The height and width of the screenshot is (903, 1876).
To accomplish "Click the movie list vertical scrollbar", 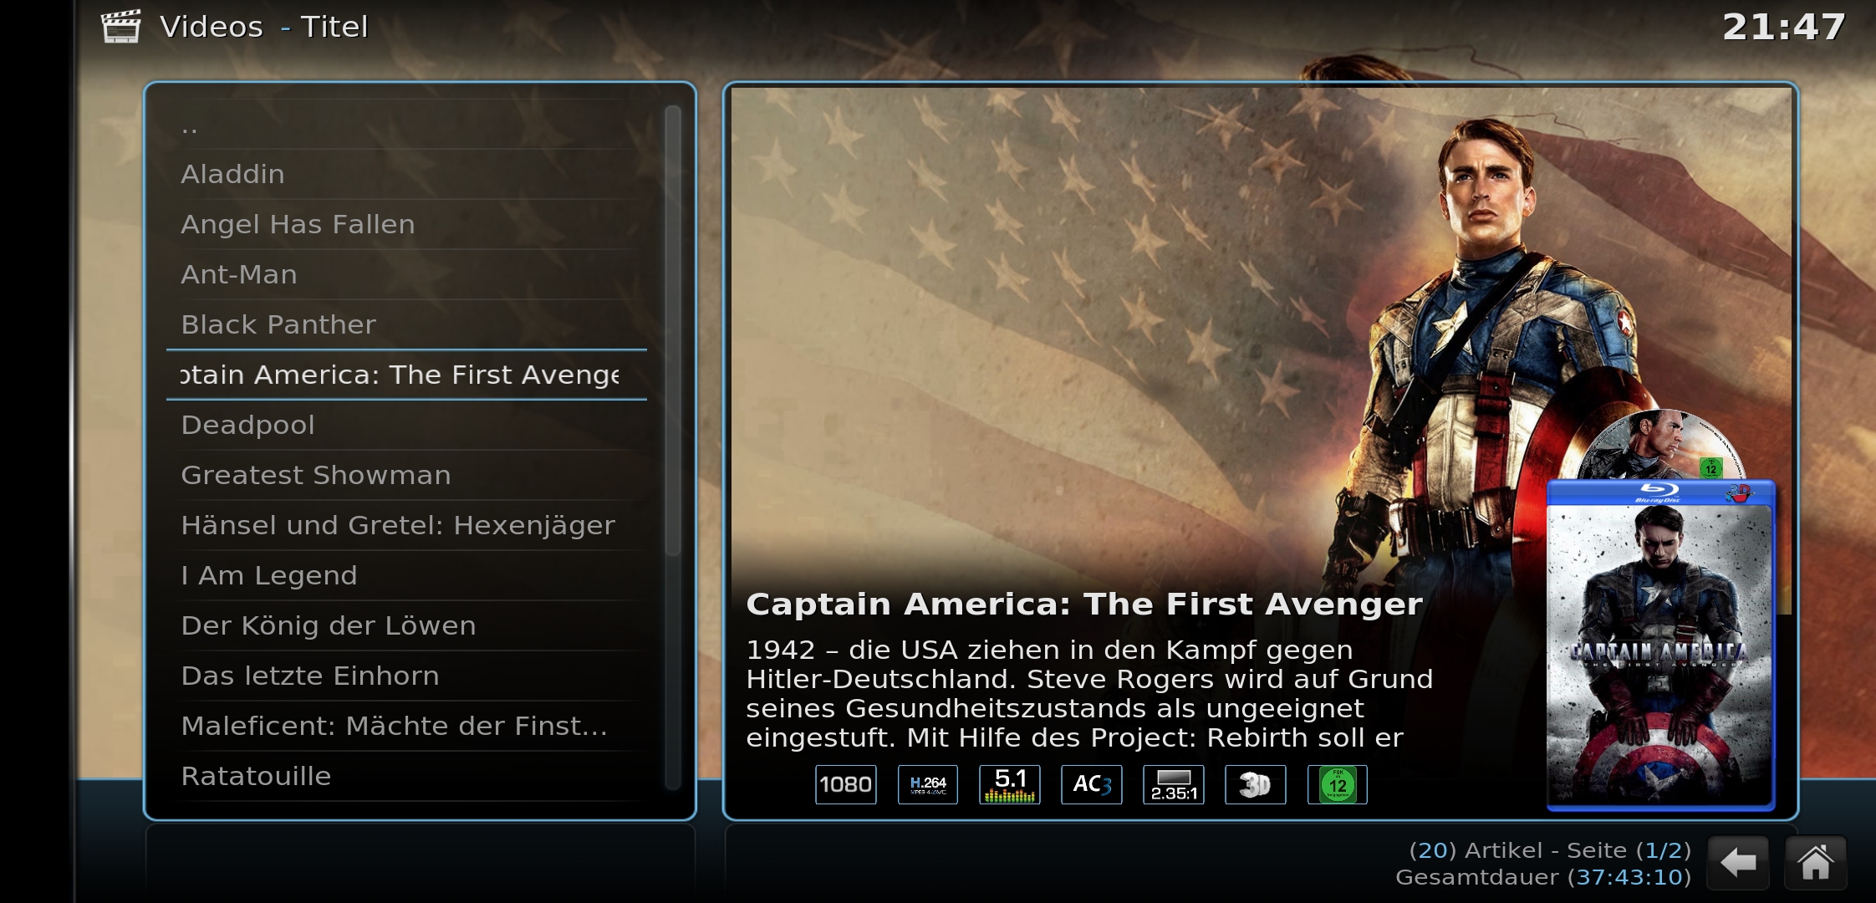I will click(673, 447).
